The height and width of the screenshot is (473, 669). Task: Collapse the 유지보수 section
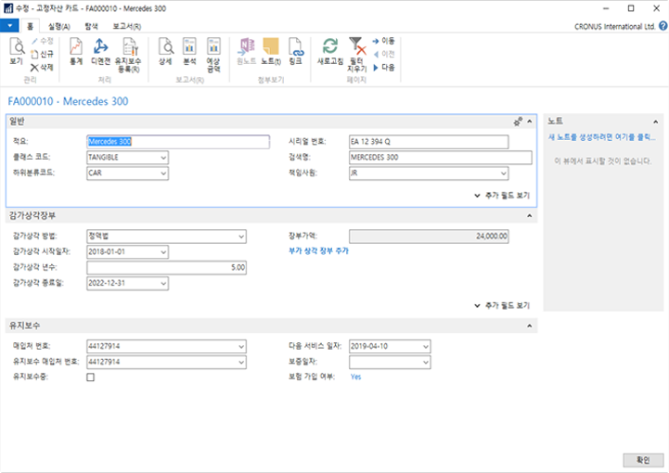[x=530, y=326]
